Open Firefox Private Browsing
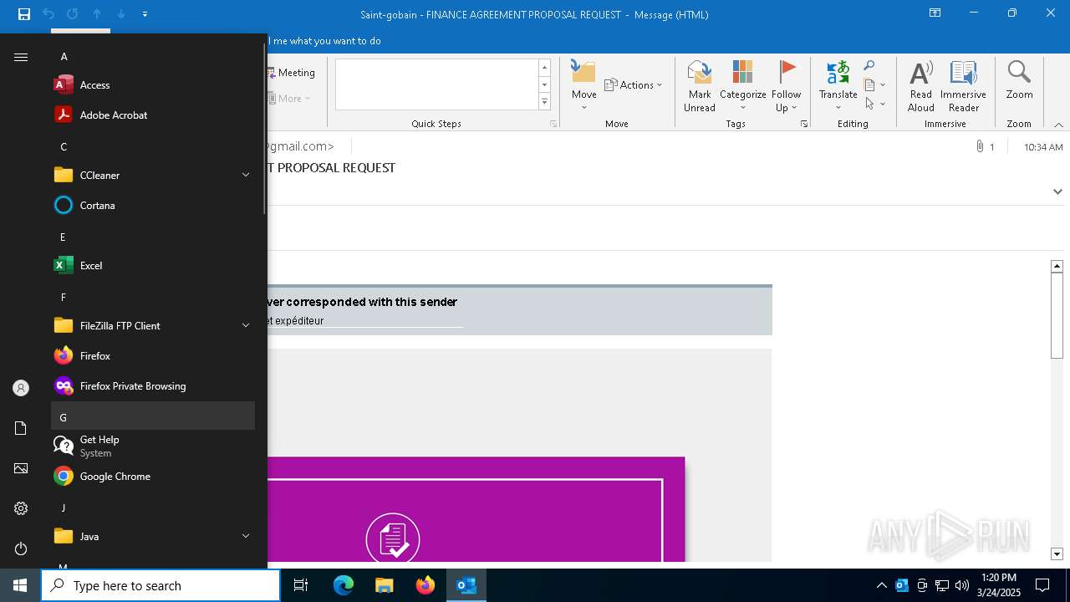Screen dimensions: 1070x602 (153, 385)
